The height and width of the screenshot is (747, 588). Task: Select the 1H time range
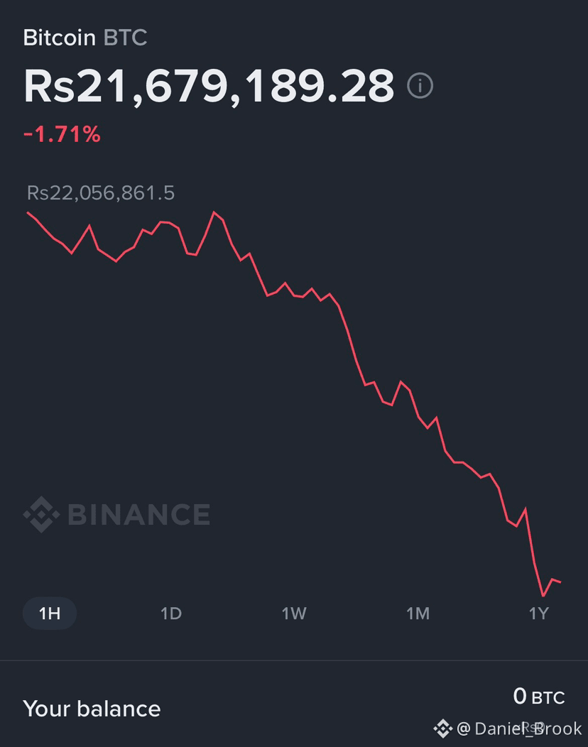tap(50, 613)
